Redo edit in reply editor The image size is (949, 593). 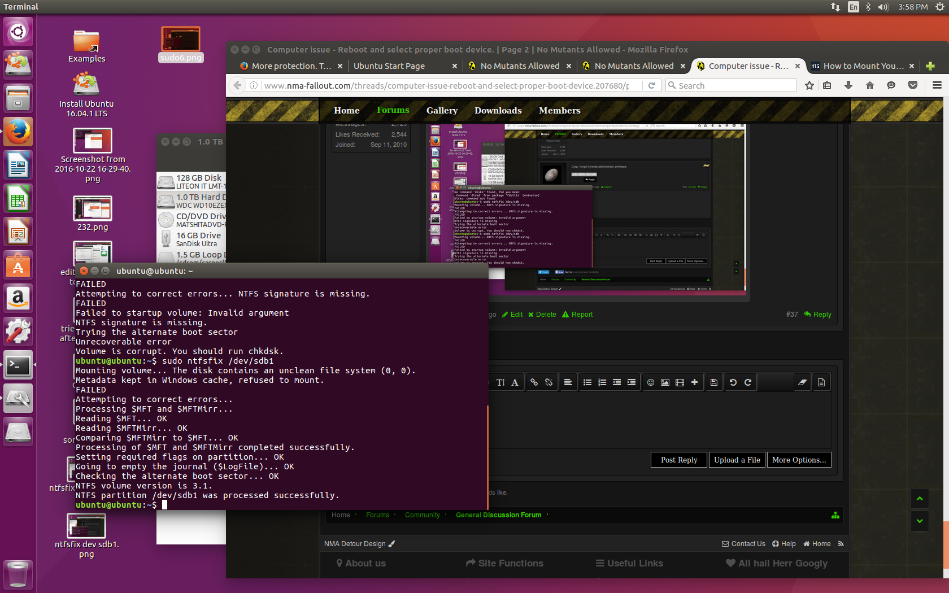pyautogui.click(x=748, y=382)
